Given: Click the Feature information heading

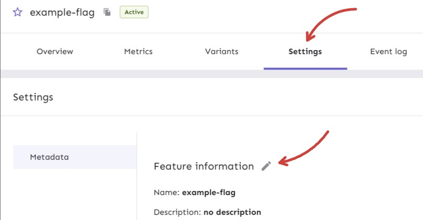Looking at the screenshot, I should point(203,166).
